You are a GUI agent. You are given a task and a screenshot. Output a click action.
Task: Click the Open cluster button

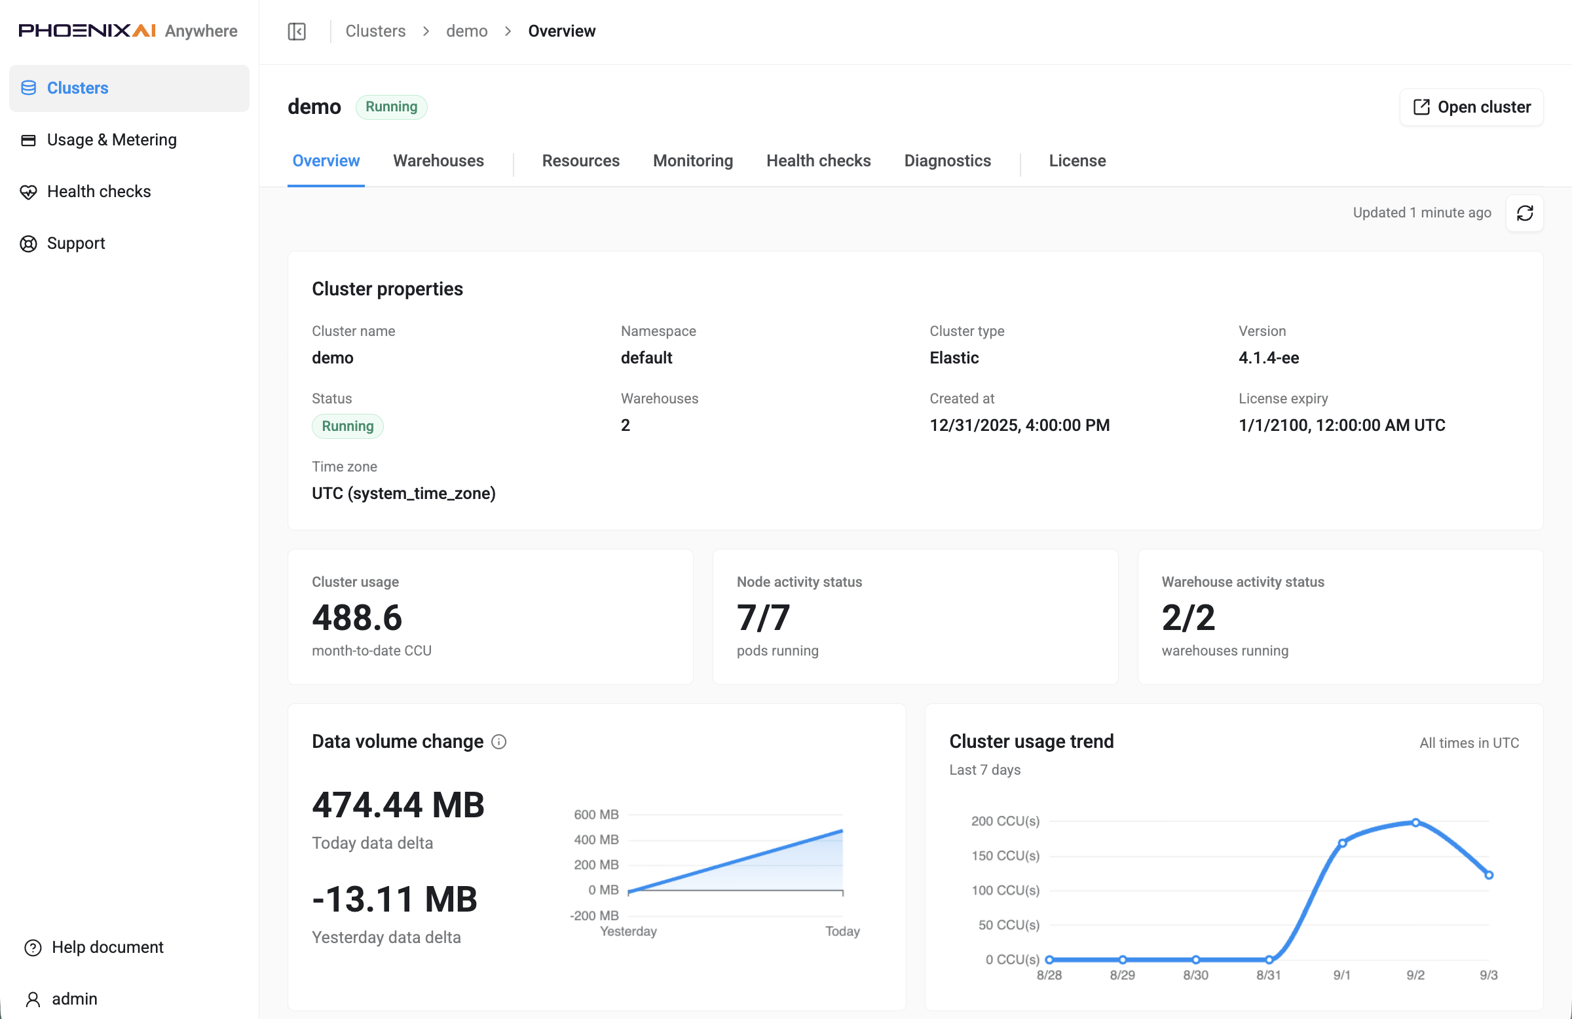point(1471,107)
